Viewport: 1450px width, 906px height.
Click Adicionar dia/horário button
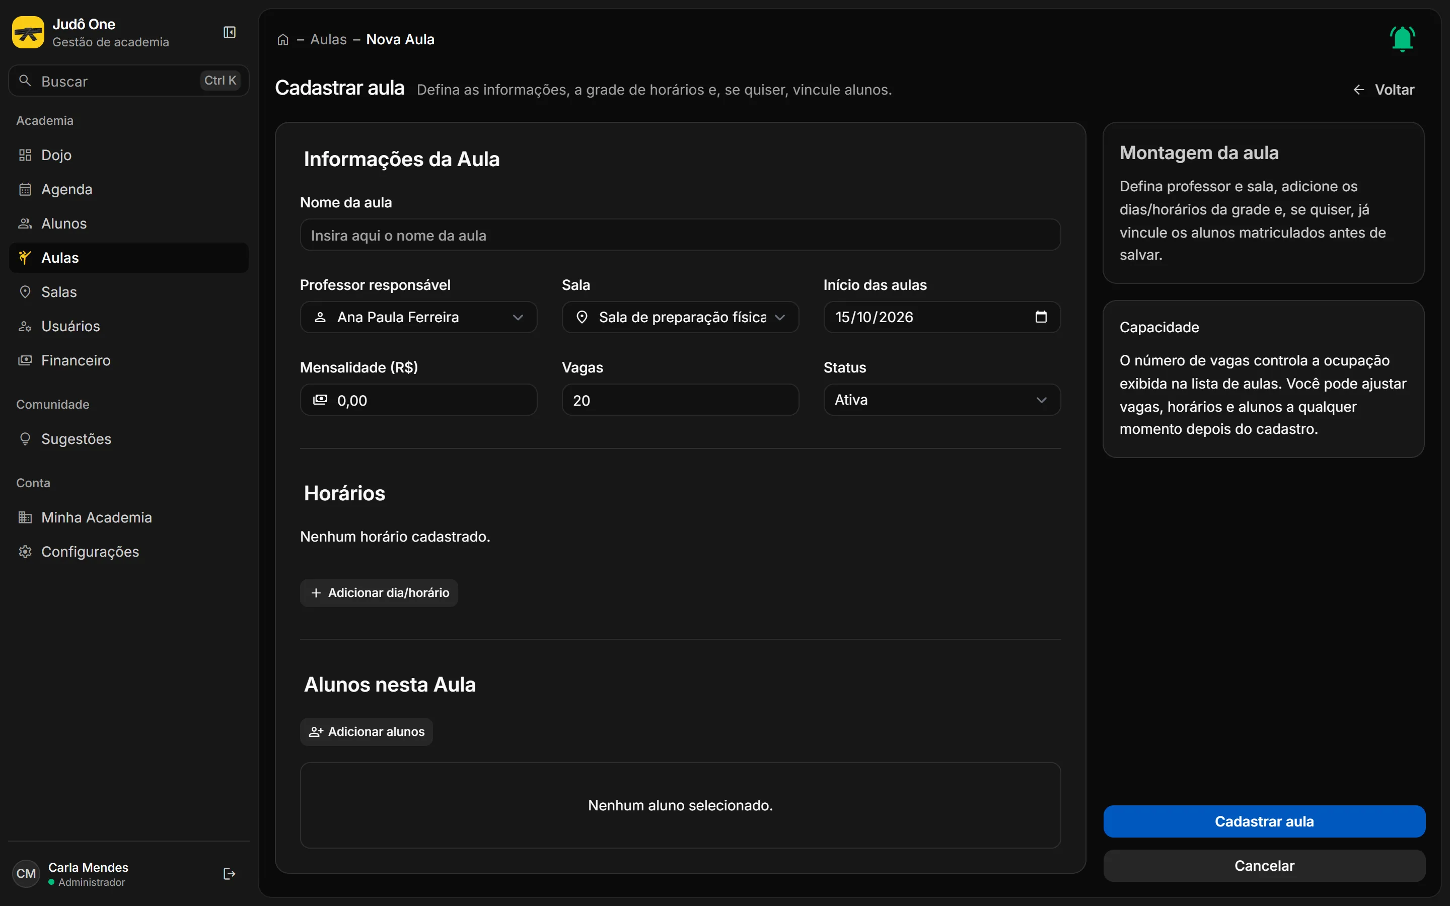tap(379, 592)
